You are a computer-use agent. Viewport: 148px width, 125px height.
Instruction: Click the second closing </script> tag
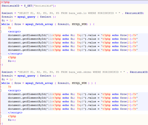click(x=15, y=113)
